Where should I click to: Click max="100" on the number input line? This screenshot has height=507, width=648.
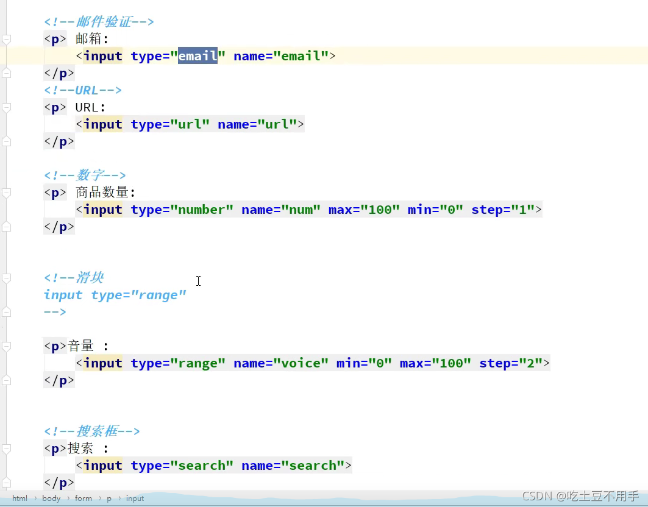[x=364, y=210]
